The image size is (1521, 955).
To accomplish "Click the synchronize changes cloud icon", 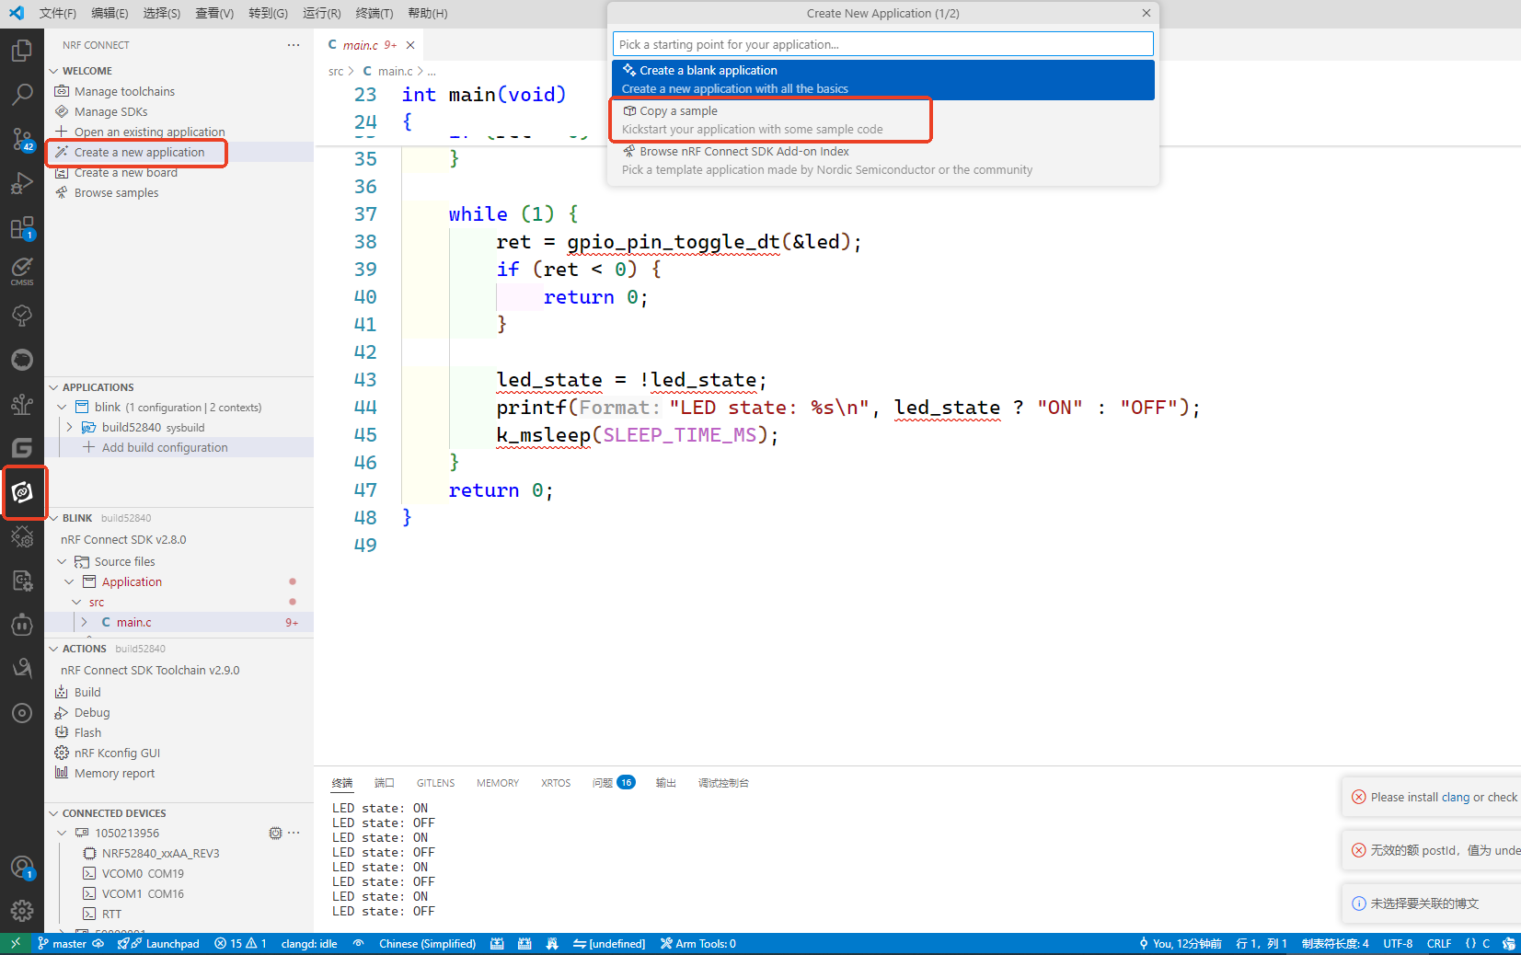I will tap(98, 943).
